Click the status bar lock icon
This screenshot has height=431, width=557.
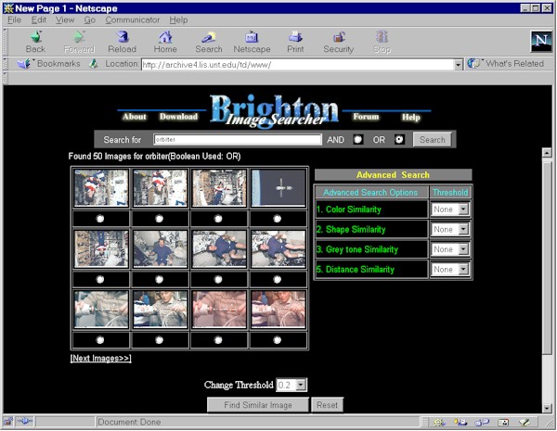pos(7,422)
